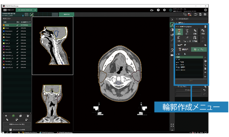Image resolution: width=229 pixels, height=137 pixels.
Task: Select the magnifier zoom tool icon
Action: (172, 35)
